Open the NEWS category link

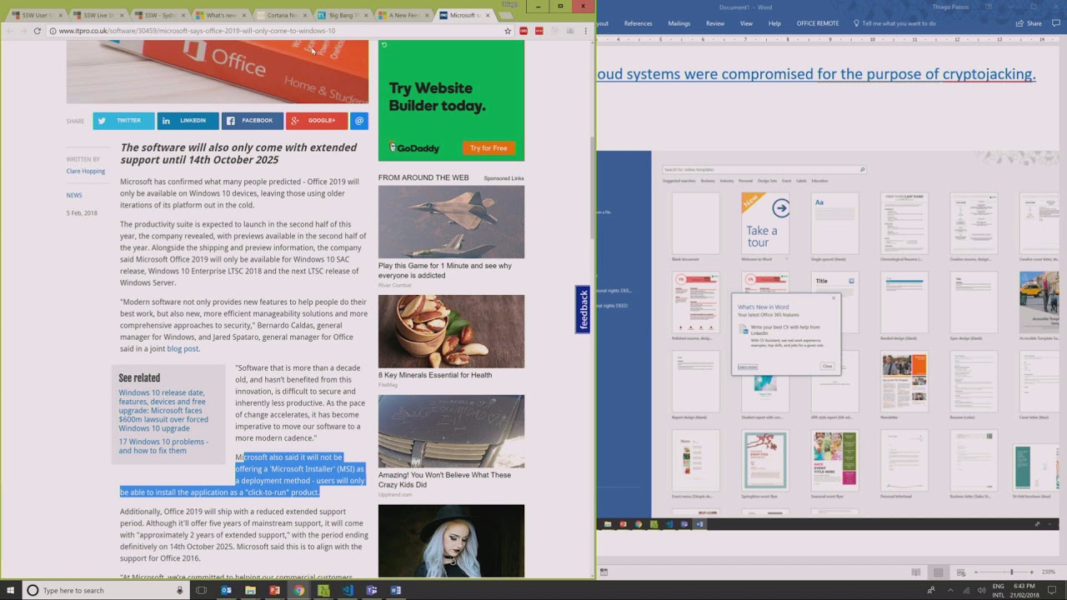click(74, 195)
